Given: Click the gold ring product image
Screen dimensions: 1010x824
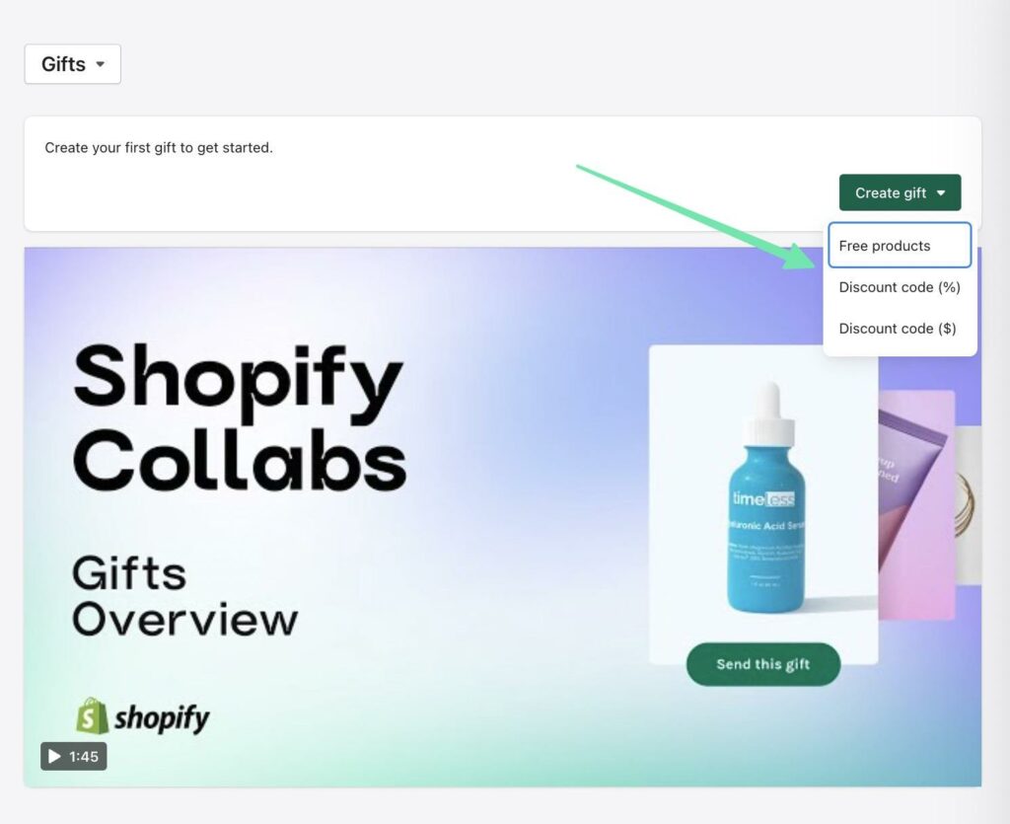Looking at the screenshot, I should click(968, 504).
